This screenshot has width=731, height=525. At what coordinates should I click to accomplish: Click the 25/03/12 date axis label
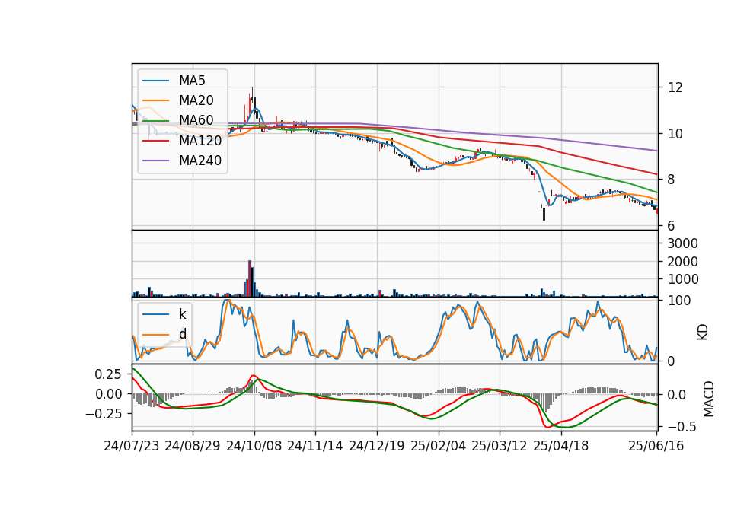click(500, 446)
